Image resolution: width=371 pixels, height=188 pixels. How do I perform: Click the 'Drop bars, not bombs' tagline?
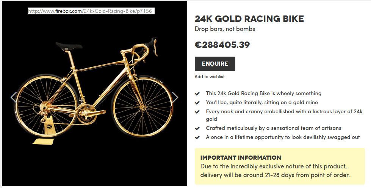click(225, 29)
